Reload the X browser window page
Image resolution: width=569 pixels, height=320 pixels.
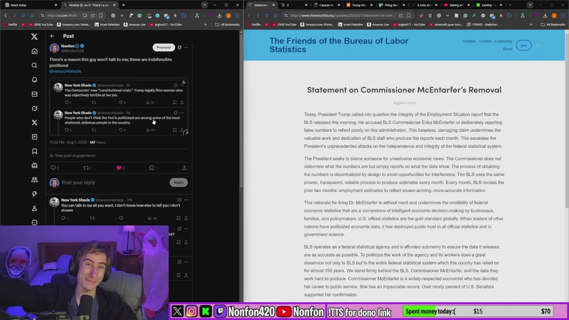[23, 15]
